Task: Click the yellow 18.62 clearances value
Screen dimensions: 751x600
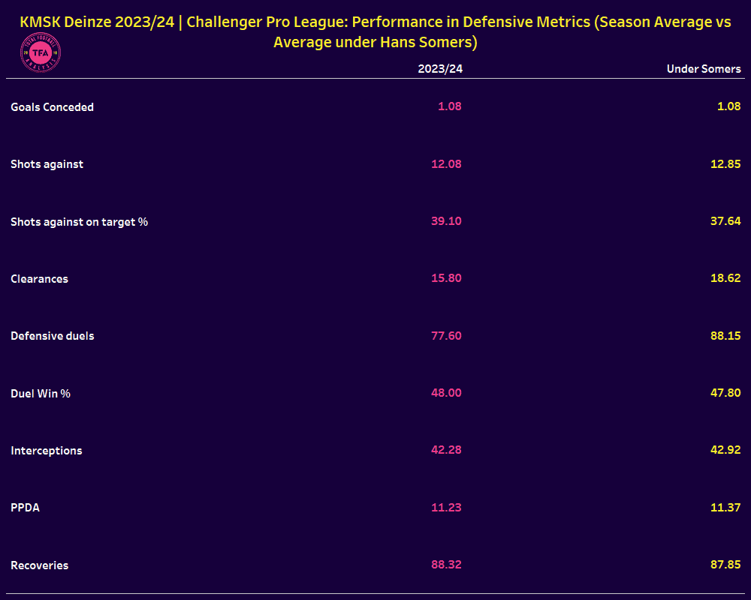Action: (725, 278)
